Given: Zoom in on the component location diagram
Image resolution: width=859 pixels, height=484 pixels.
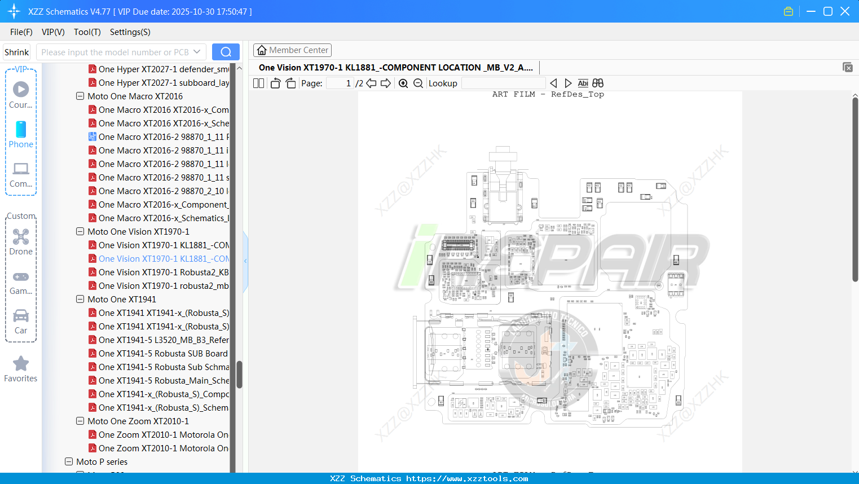Looking at the screenshot, I should 403,83.
